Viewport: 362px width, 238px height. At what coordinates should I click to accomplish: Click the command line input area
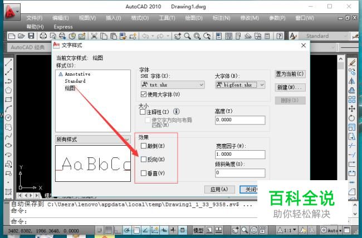134,222
